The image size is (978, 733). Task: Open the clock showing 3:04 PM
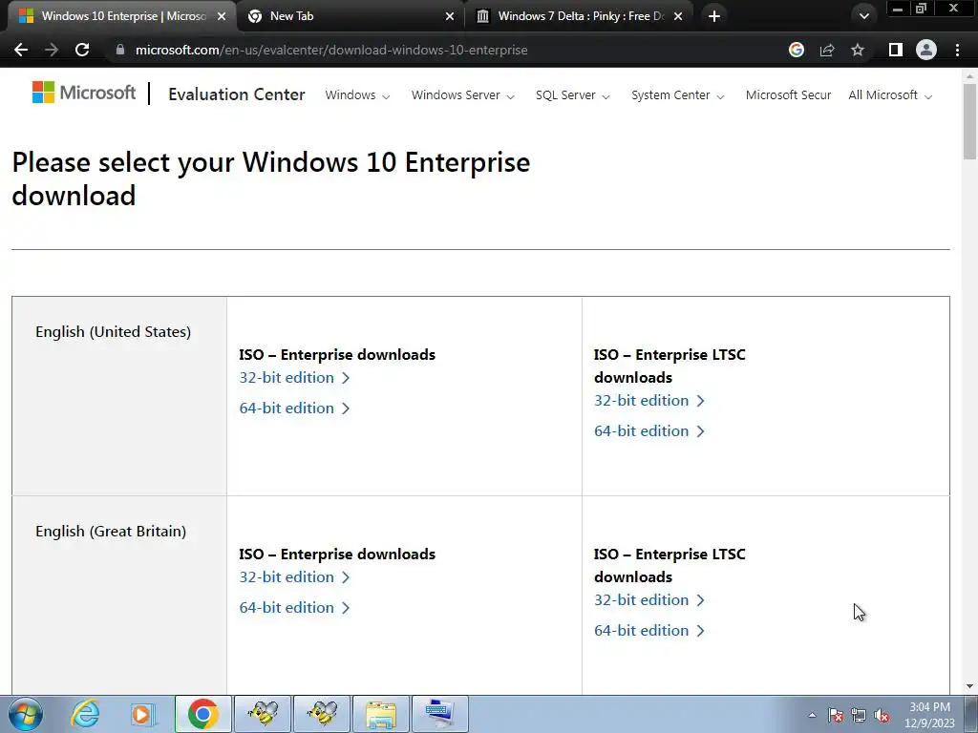pyautogui.click(x=930, y=715)
